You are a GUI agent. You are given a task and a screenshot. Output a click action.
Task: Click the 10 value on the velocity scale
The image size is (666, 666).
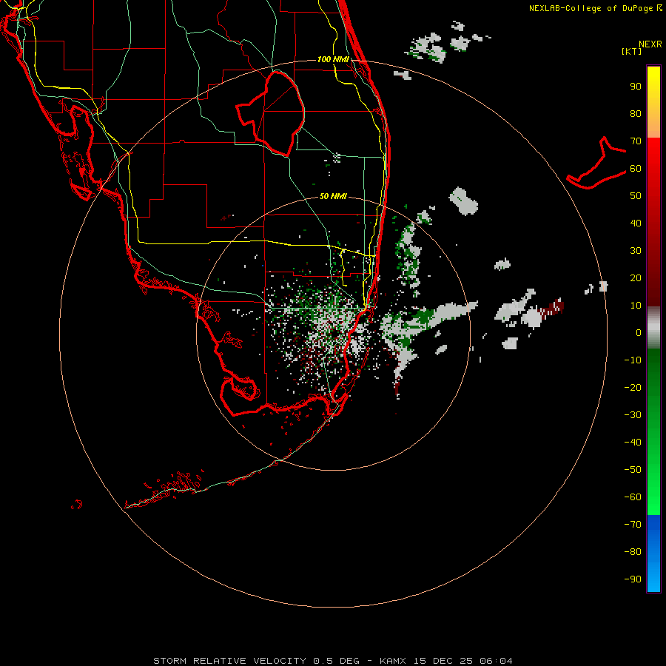click(636, 306)
